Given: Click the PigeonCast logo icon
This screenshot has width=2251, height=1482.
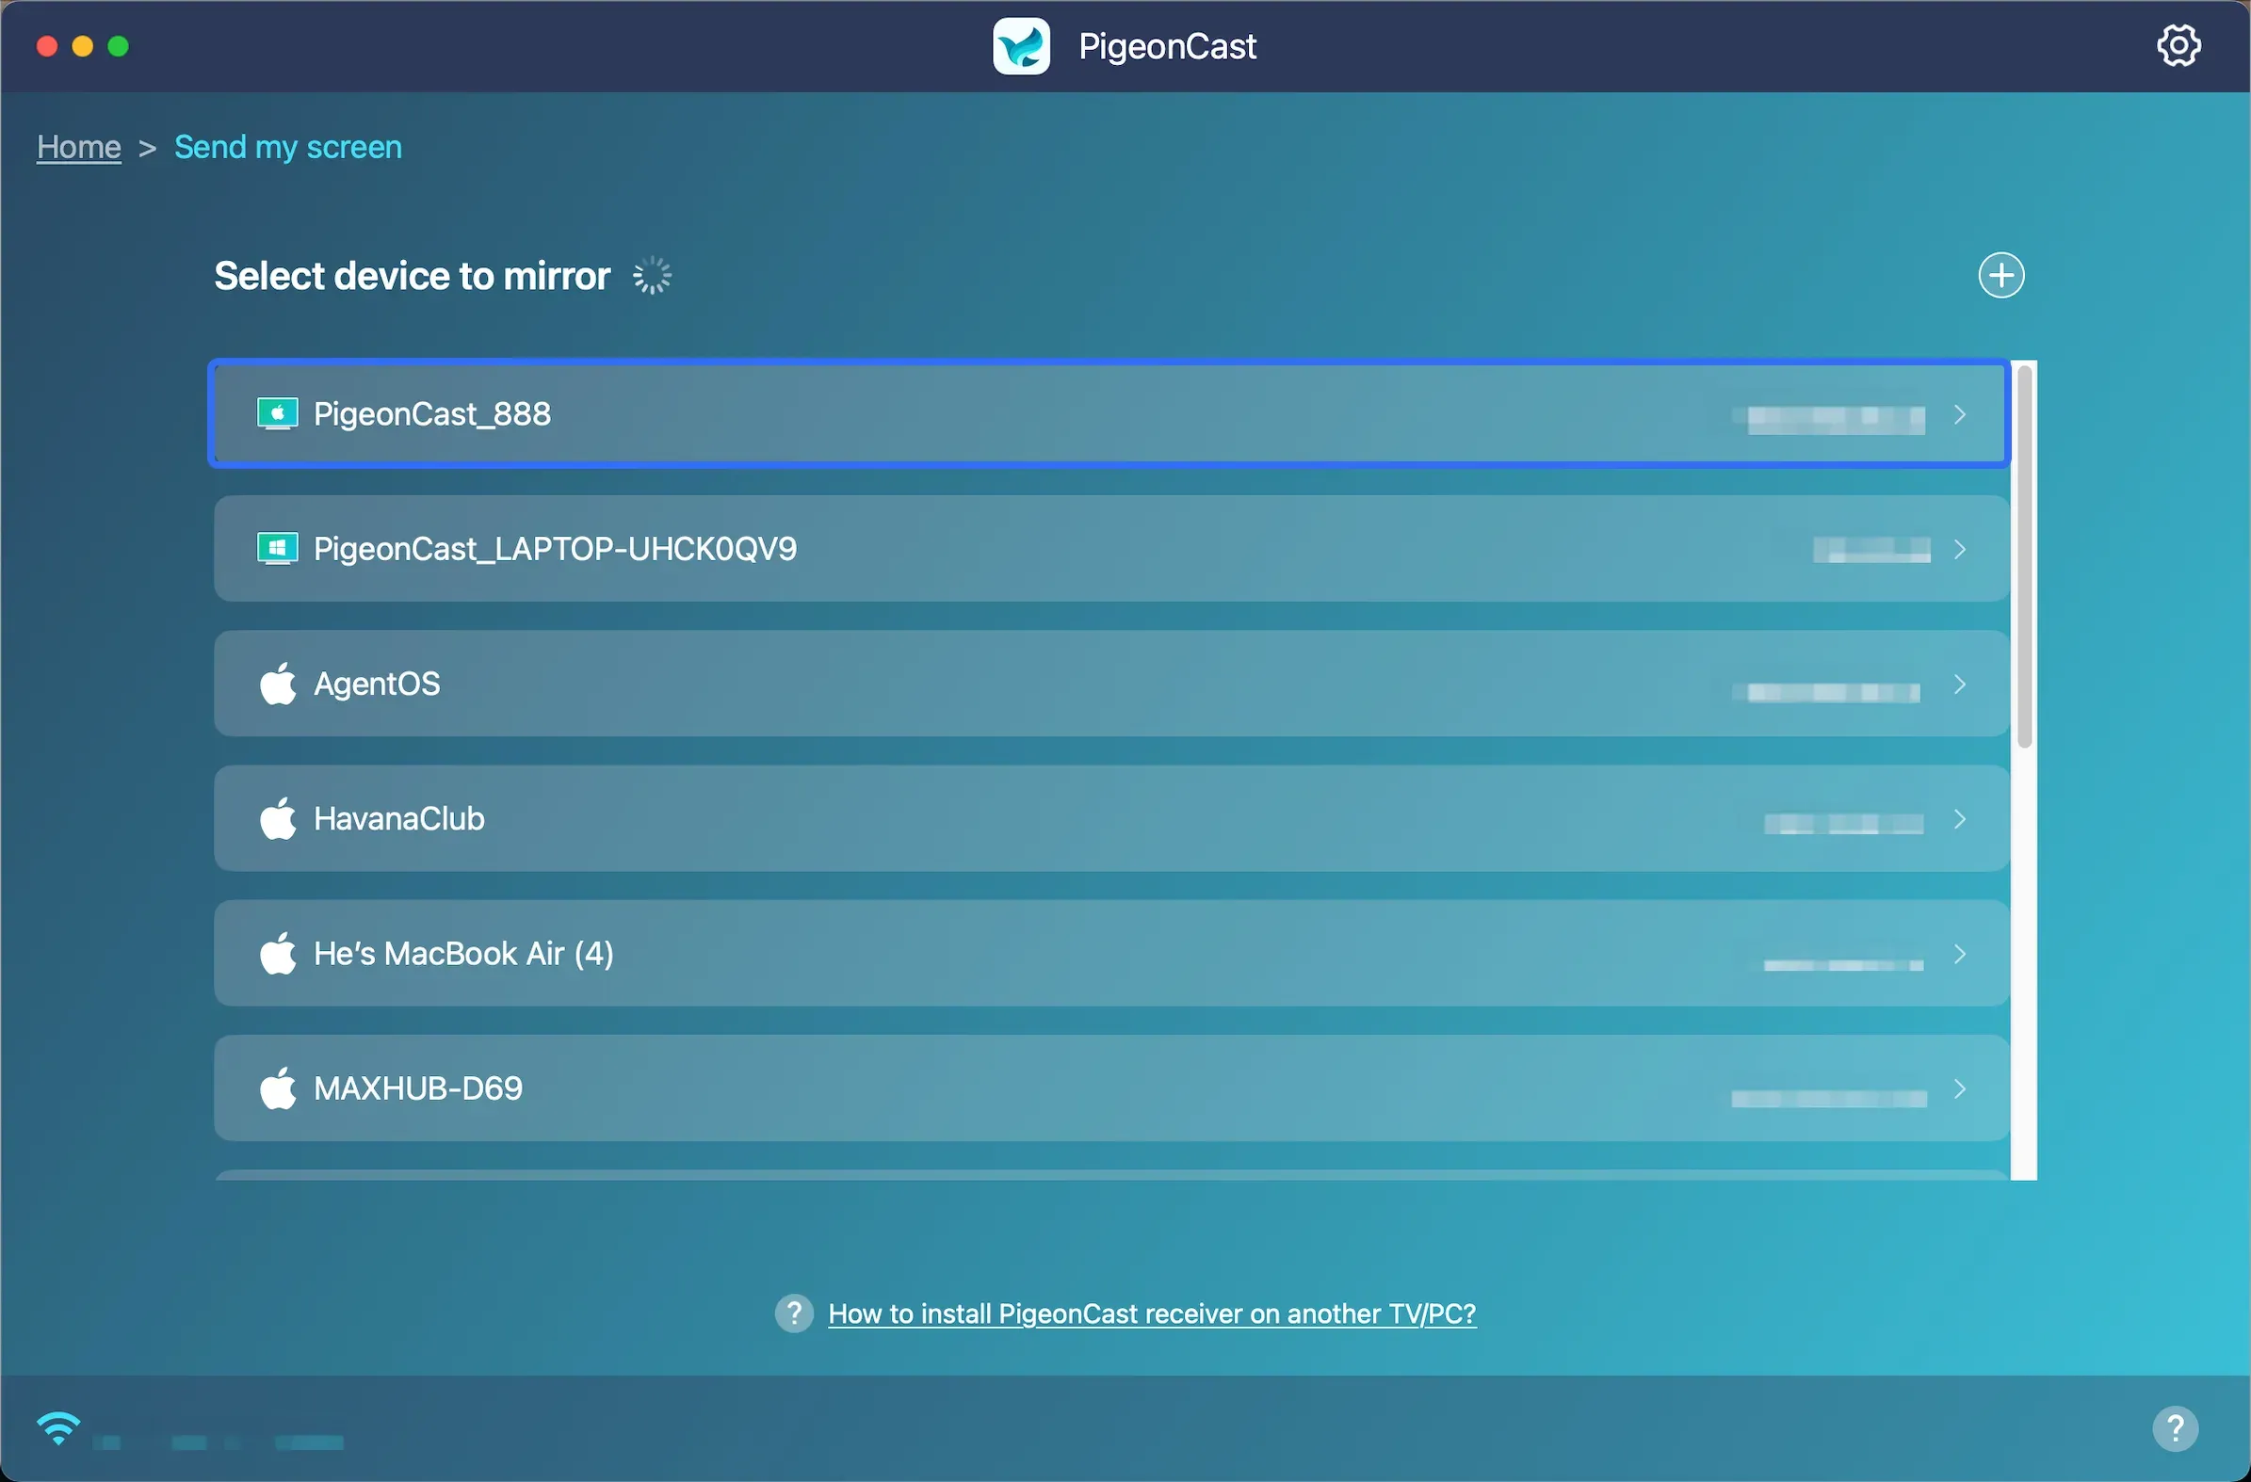Looking at the screenshot, I should (x=1021, y=45).
